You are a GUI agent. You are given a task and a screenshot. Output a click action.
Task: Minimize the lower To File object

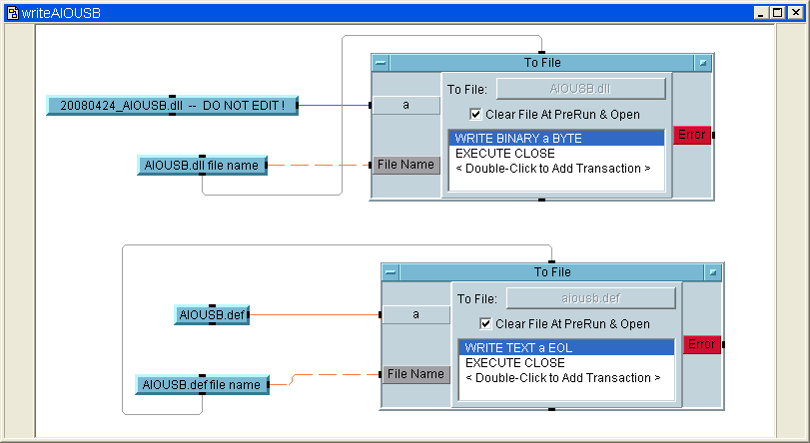pos(391,271)
